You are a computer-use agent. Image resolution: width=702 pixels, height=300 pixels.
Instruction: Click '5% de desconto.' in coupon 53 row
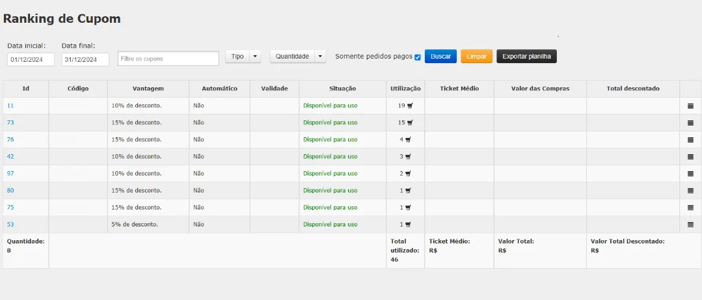coord(135,225)
